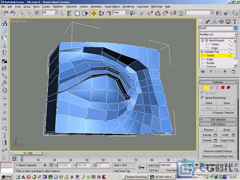The height and width of the screenshot is (180, 240).
Task: Expand the Soft Selection rollout
Action: 218,120
